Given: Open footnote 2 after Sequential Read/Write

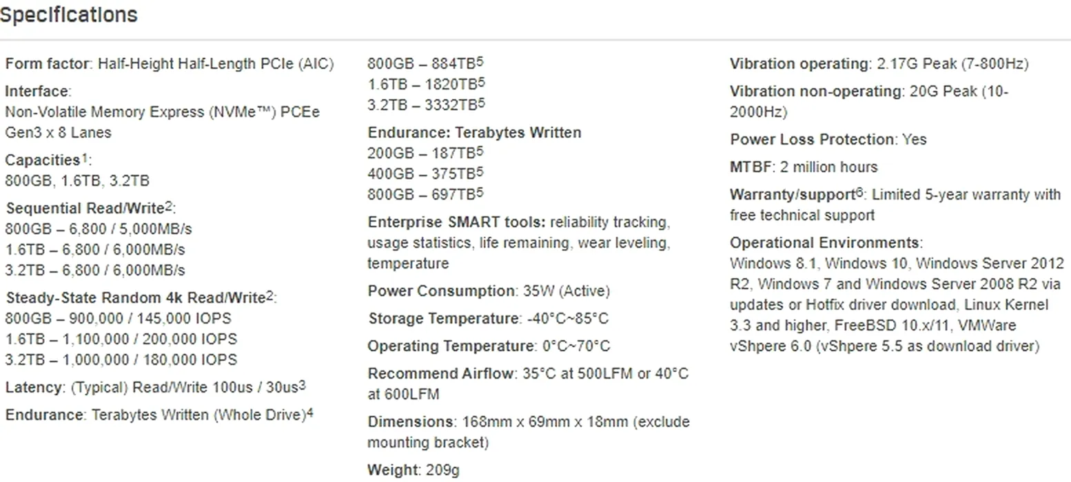Looking at the screenshot, I should point(170,206).
